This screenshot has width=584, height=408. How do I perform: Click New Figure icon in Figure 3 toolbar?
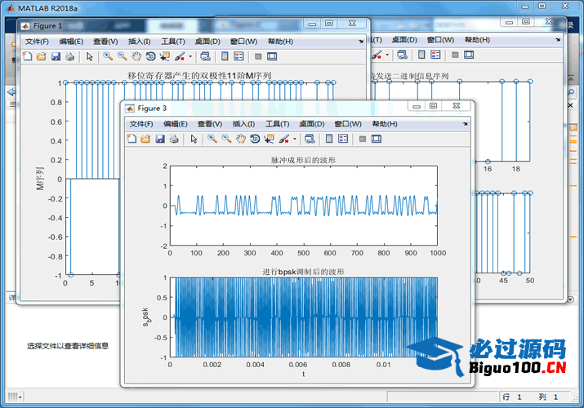[x=132, y=139]
